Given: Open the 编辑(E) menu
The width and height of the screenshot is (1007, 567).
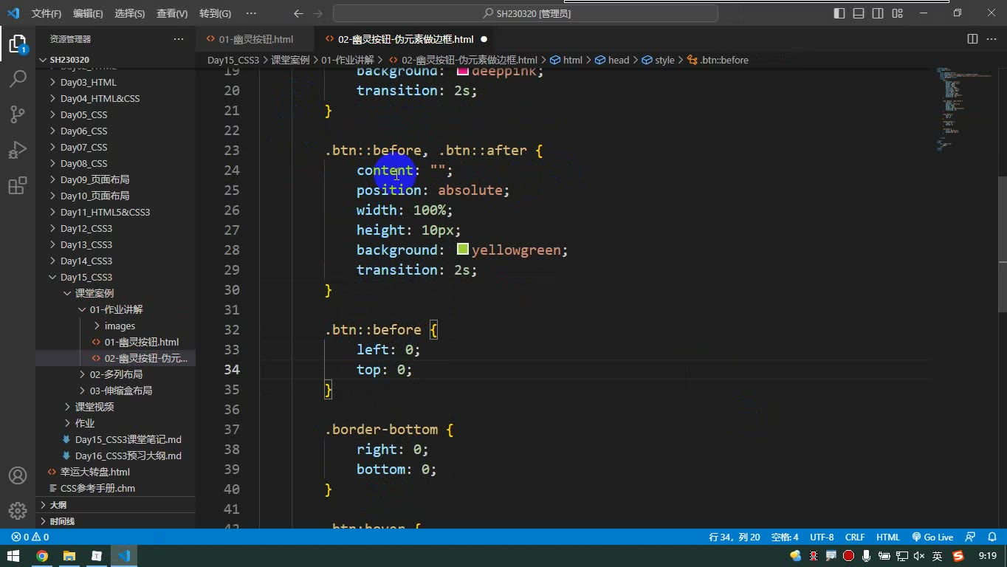Looking at the screenshot, I should 88,13.
